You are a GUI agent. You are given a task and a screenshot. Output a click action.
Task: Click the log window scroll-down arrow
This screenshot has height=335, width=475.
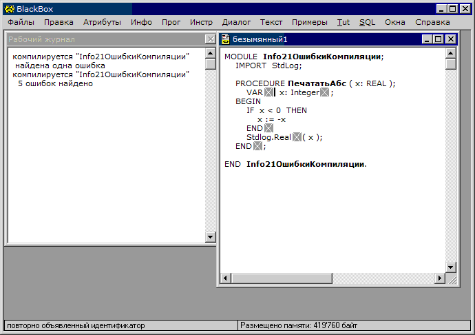point(210,237)
